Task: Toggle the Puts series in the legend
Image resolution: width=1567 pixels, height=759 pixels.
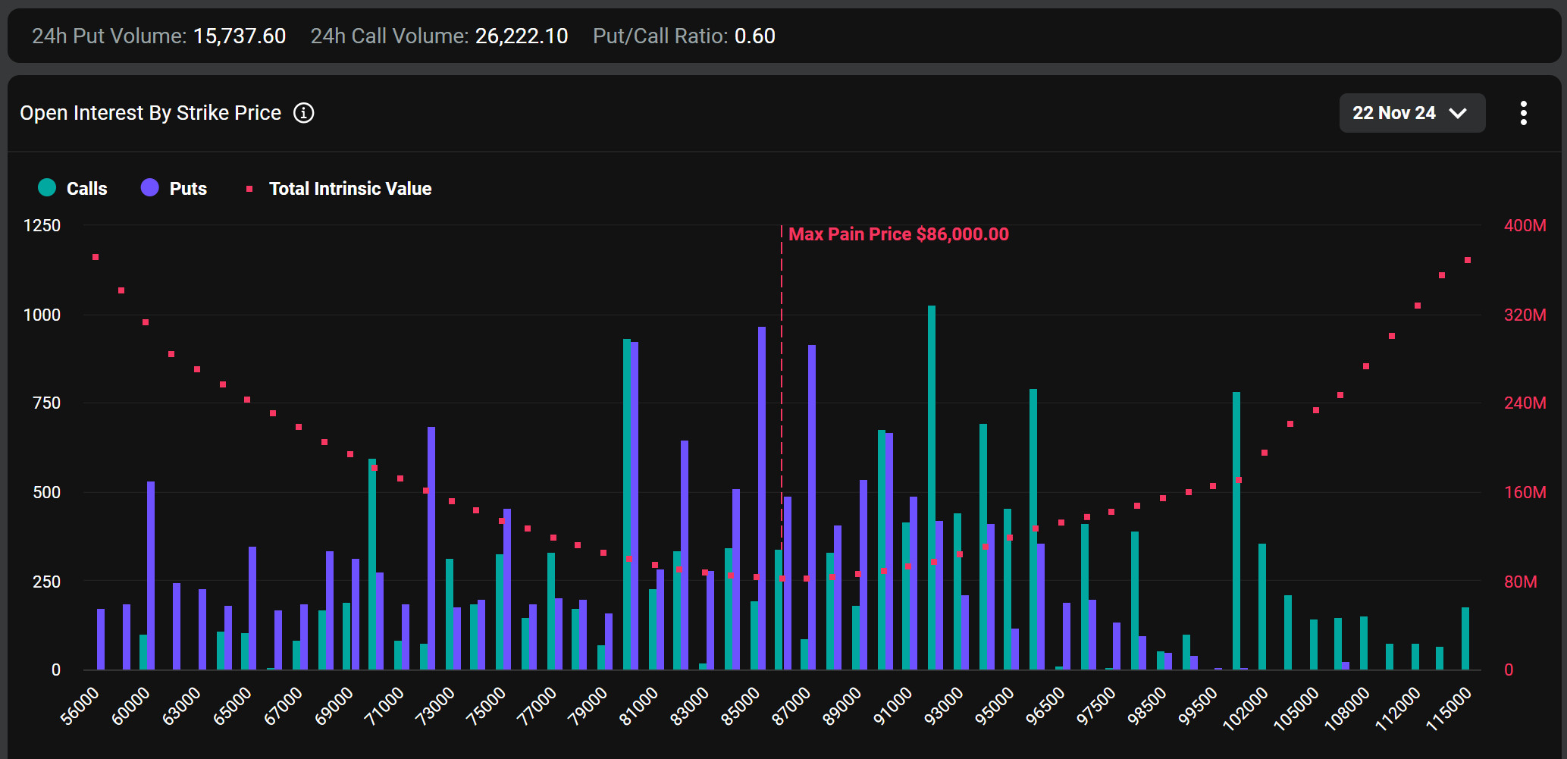Action: coord(174,188)
